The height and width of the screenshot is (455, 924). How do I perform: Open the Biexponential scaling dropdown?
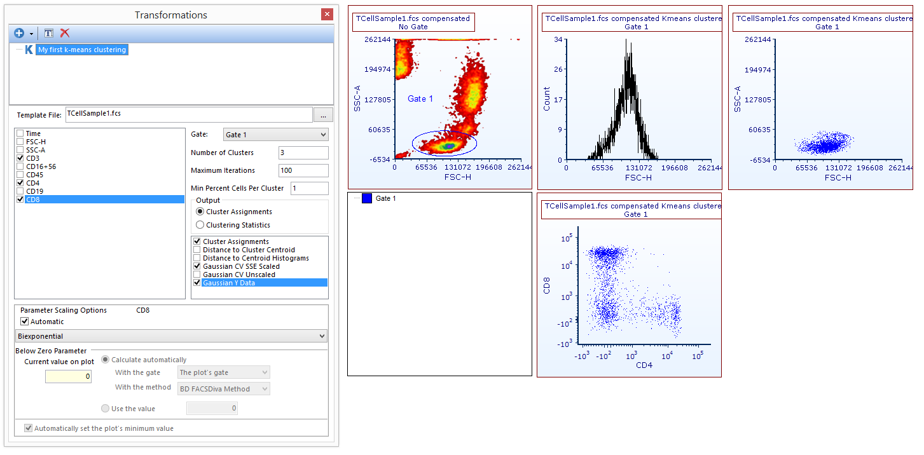pyautogui.click(x=171, y=336)
